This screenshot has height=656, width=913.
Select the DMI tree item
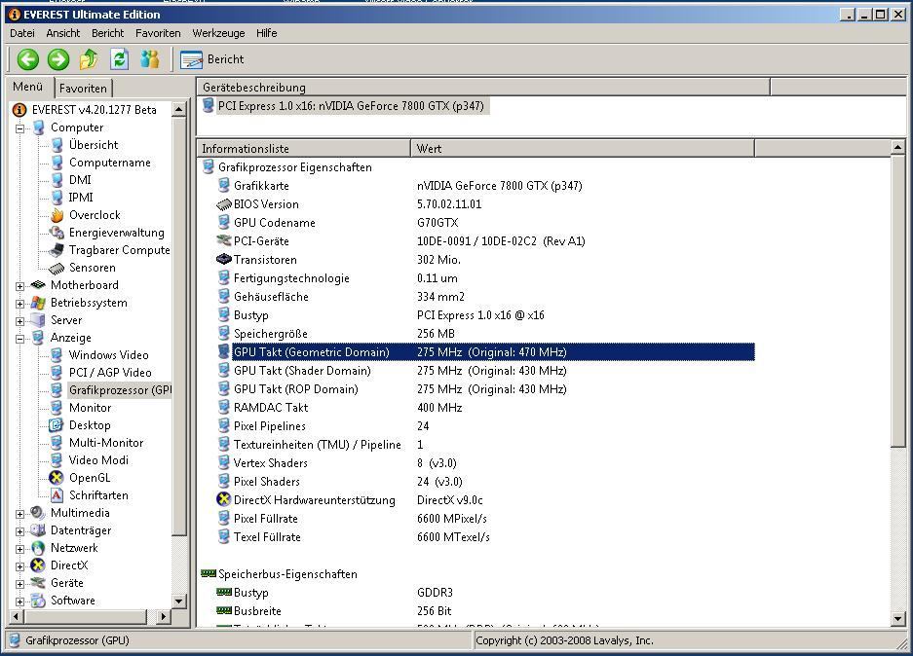coord(80,180)
